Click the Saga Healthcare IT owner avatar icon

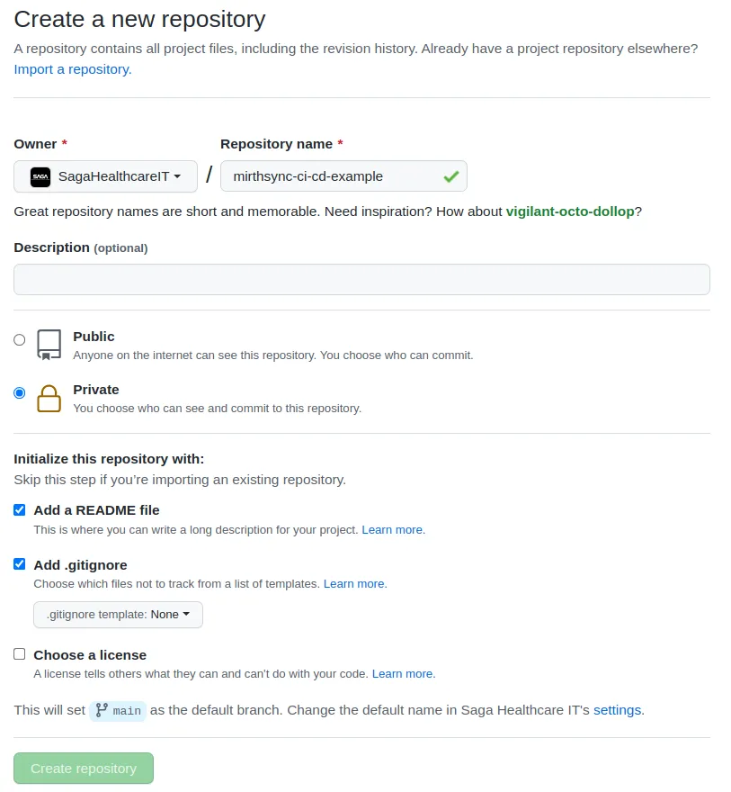click(x=40, y=176)
